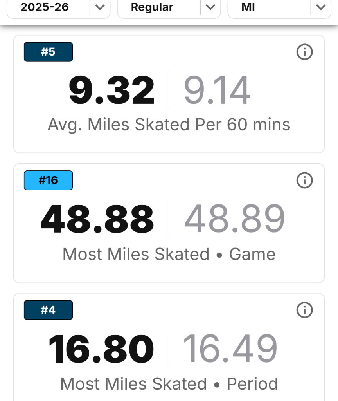Click the chevron beside the MI filter
338x401 pixels.
click(321, 7)
